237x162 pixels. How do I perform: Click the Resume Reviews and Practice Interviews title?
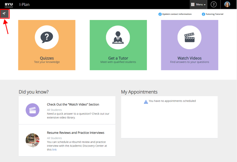(76, 133)
